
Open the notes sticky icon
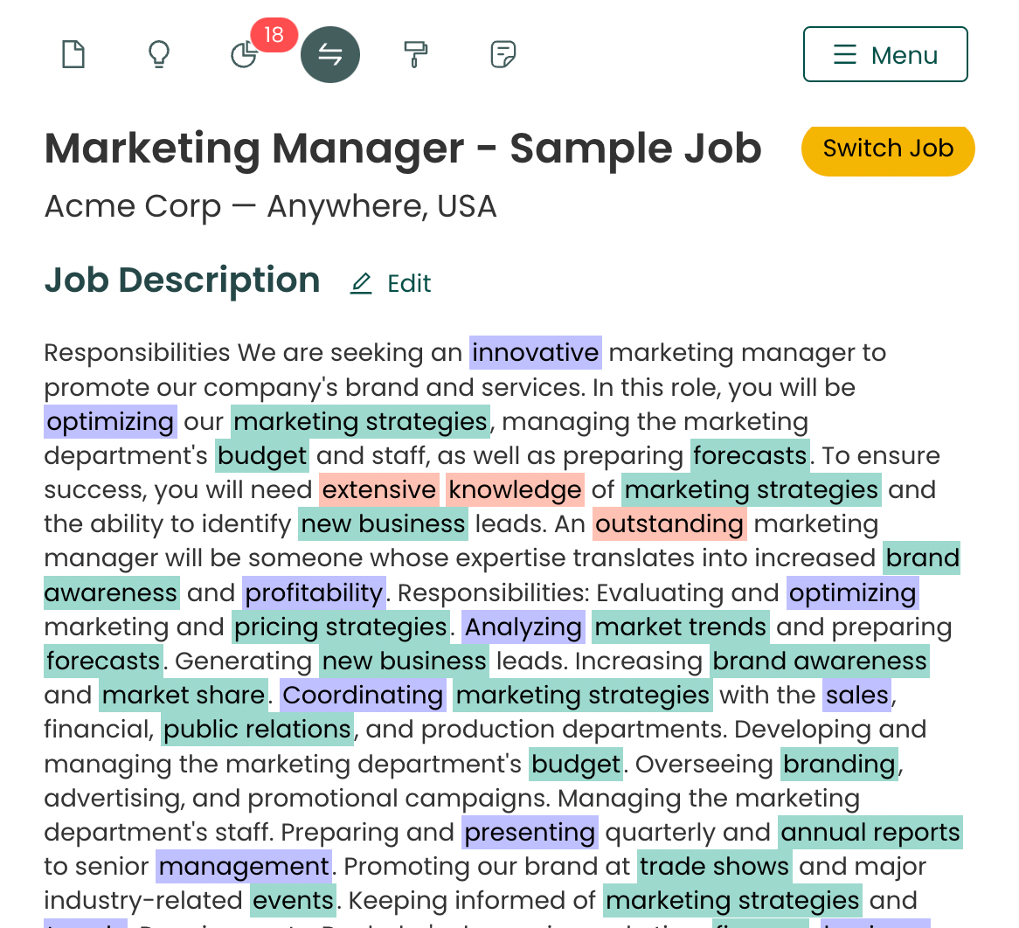(x=503, y=53)
